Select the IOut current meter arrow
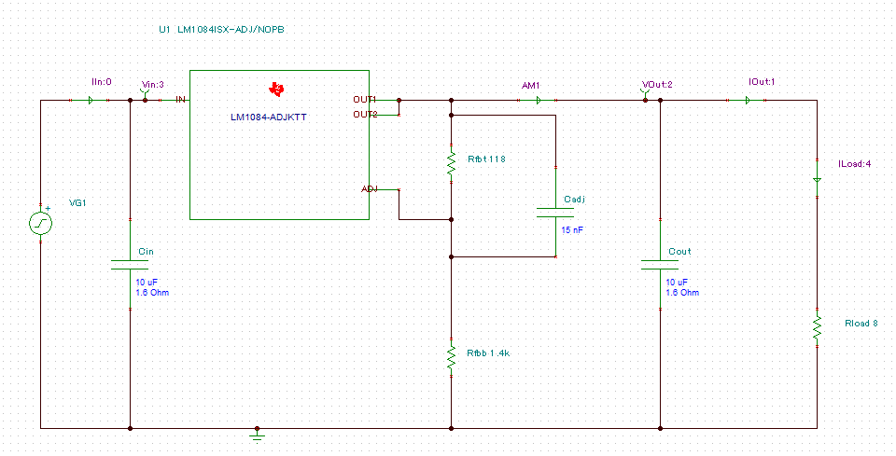The image size is (896, 456). (748, 101)
